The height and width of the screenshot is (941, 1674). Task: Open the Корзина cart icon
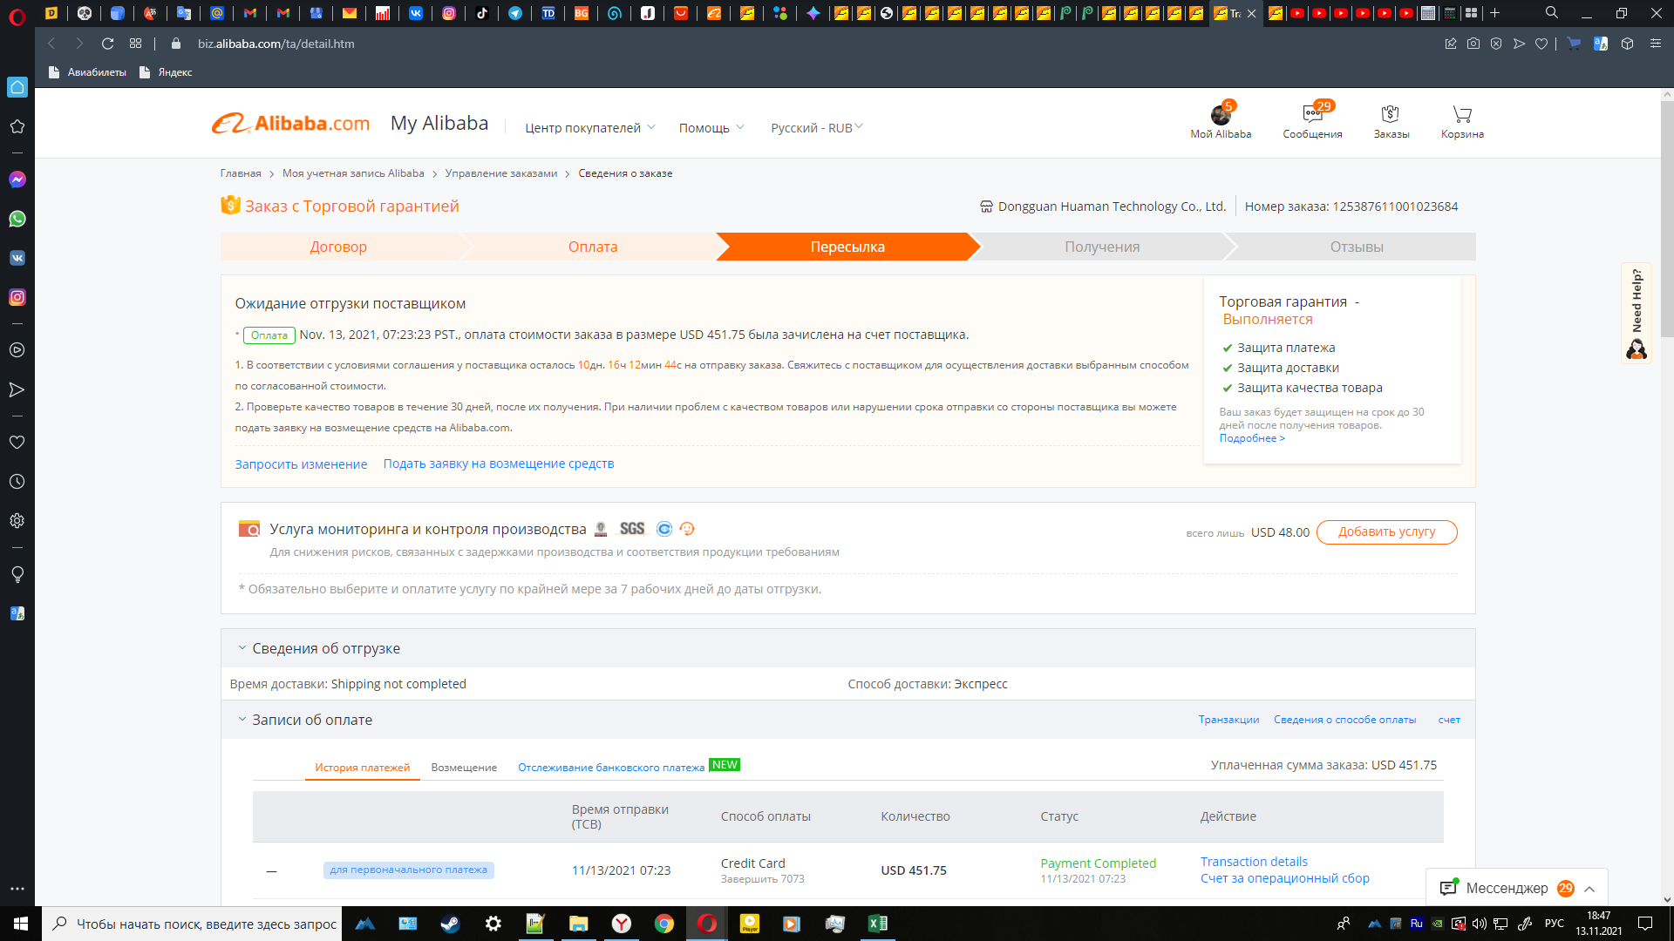[1462, 115]
